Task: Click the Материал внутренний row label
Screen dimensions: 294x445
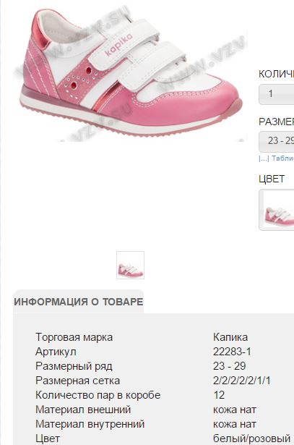Action: coord(90,424)
